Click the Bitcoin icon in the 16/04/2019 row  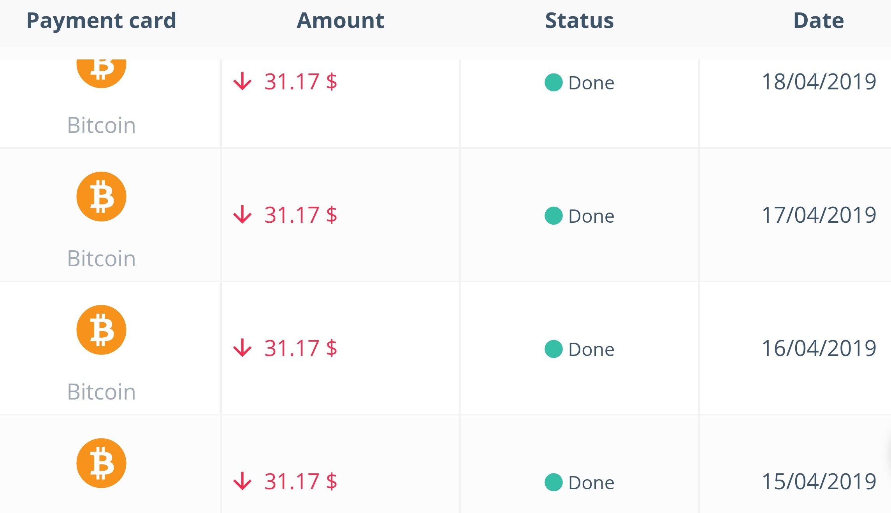[x=101, y=330]
